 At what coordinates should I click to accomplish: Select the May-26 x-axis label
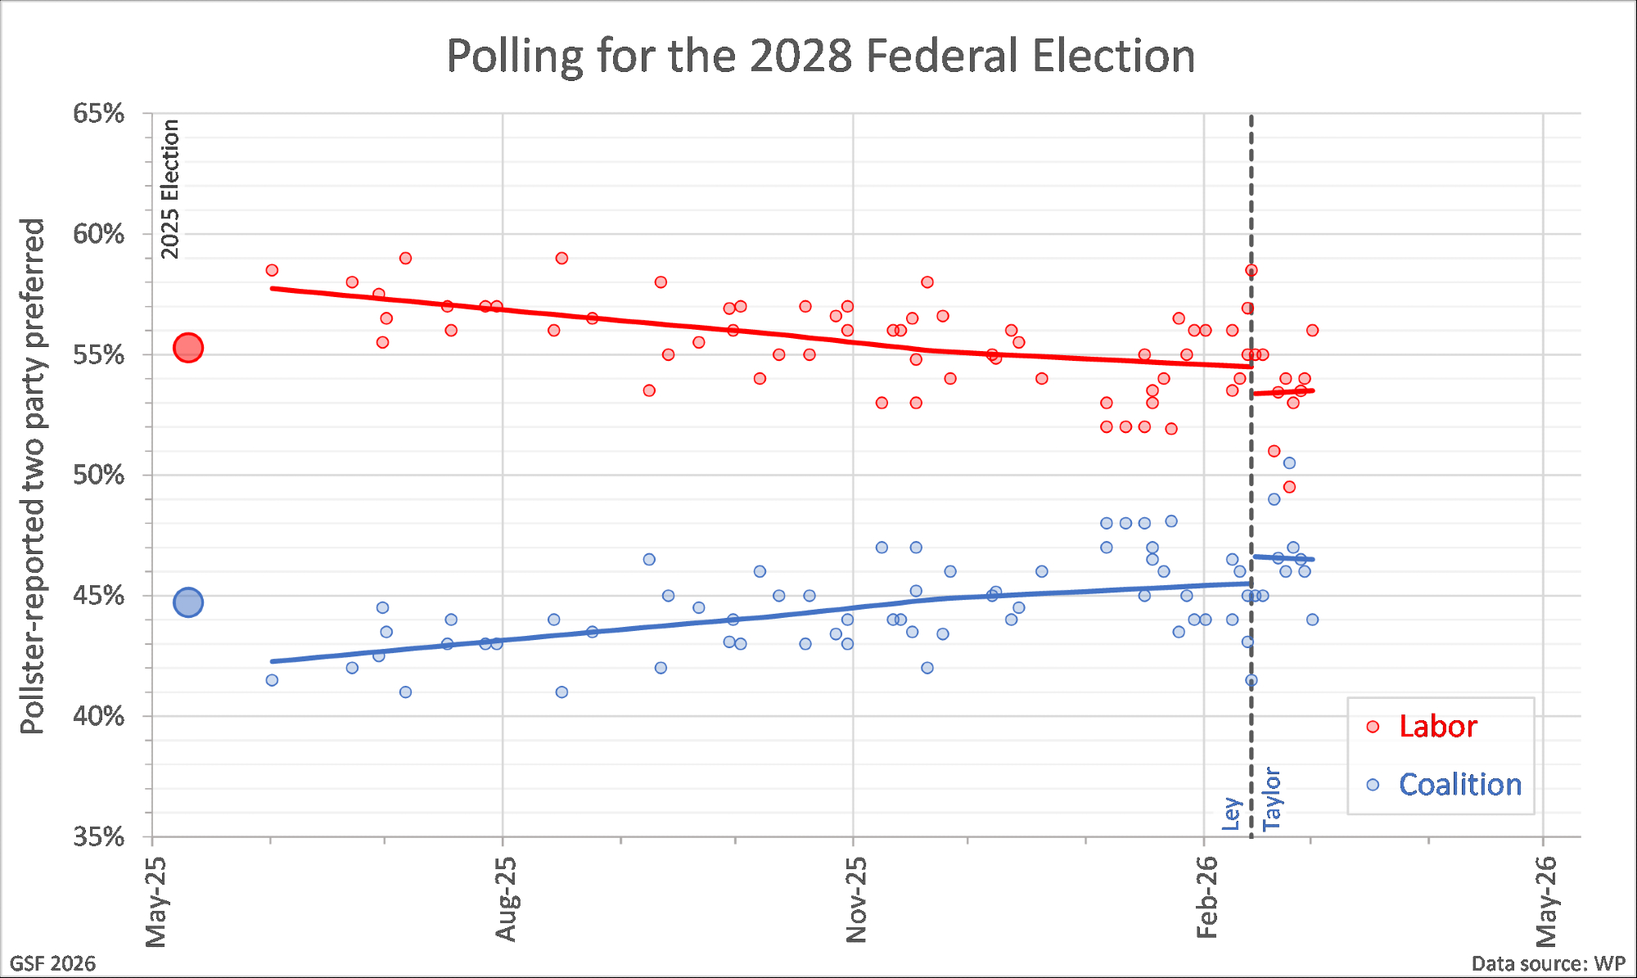[1546, 900]
